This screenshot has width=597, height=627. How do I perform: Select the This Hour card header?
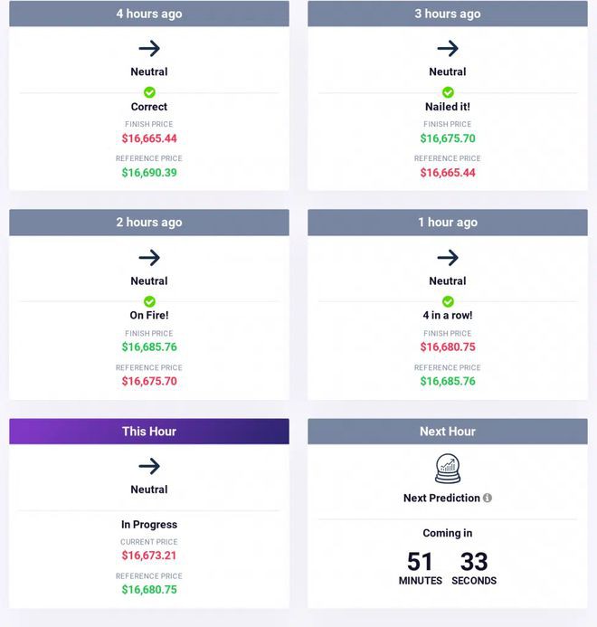tap(149, 432)
